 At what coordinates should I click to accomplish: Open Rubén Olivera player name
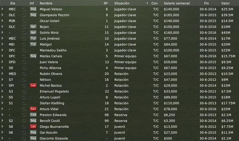[x=51, y=74]
